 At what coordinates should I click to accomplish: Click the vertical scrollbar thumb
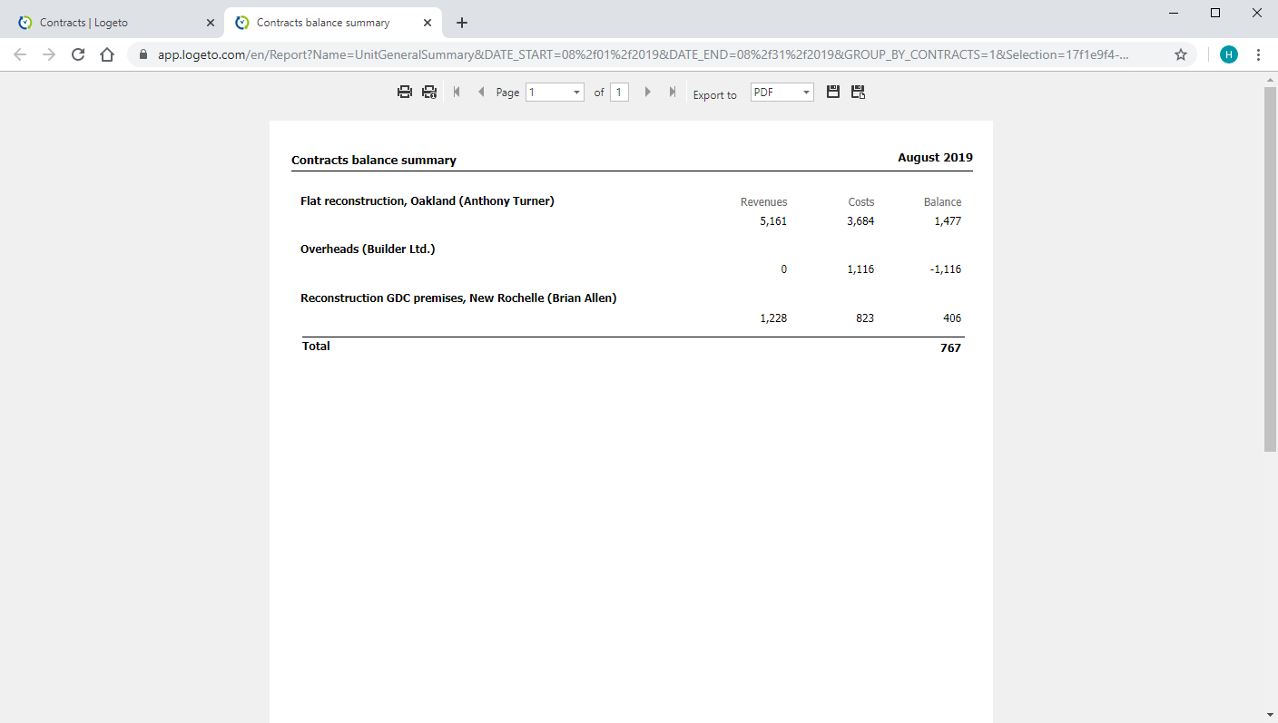(x=1270, y=269)
